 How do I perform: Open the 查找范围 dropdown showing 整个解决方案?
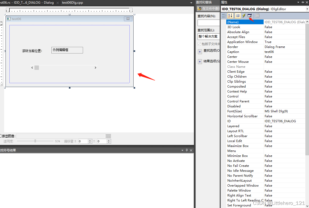[x=209, y=36]
